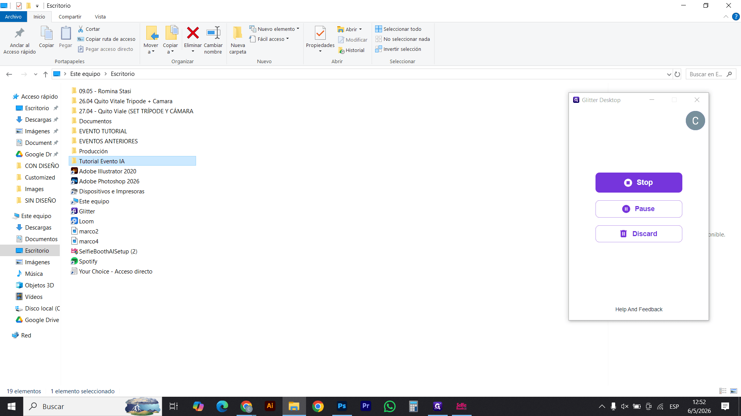The height and width of the screenshot is (416, 741).
Task: Discard the recording in Glitter Desktop
Action: pos(639,234)
